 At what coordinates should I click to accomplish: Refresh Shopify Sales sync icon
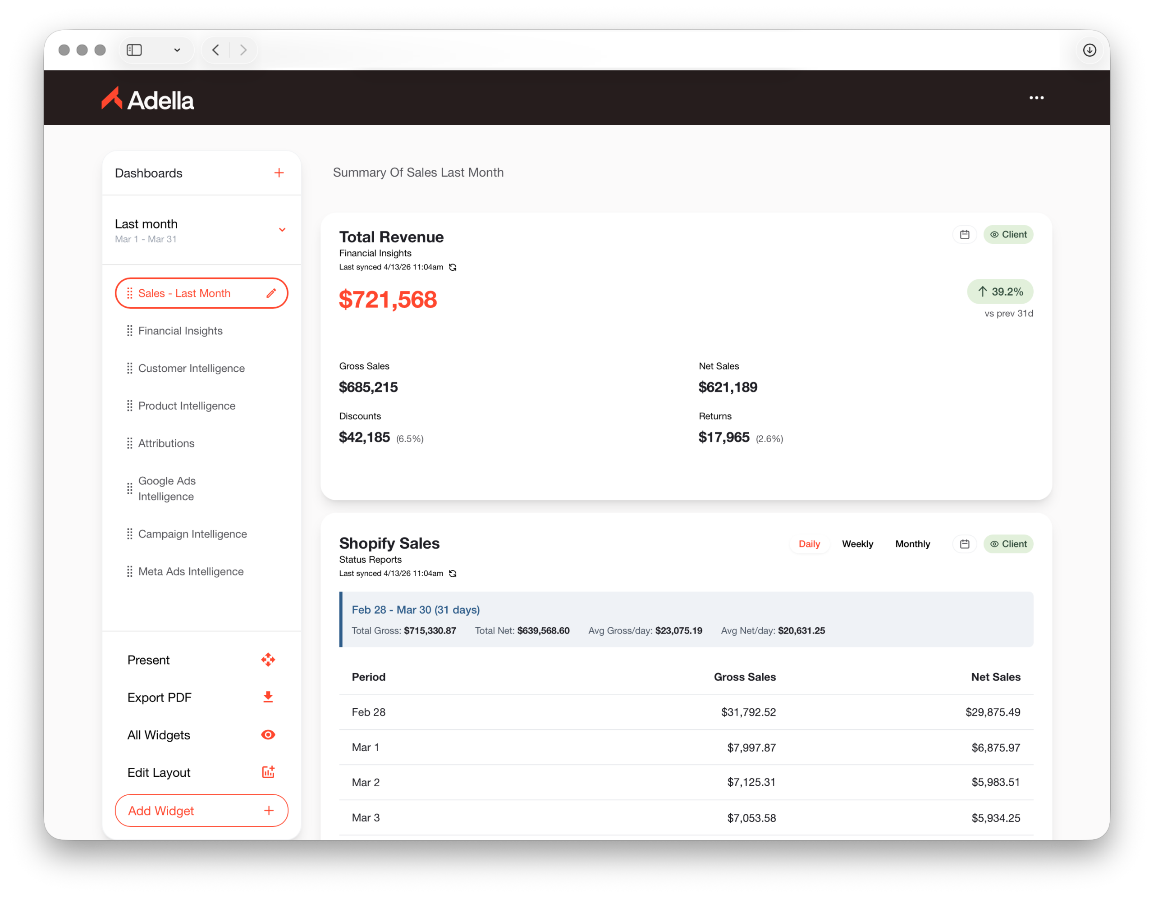point(453,574)
